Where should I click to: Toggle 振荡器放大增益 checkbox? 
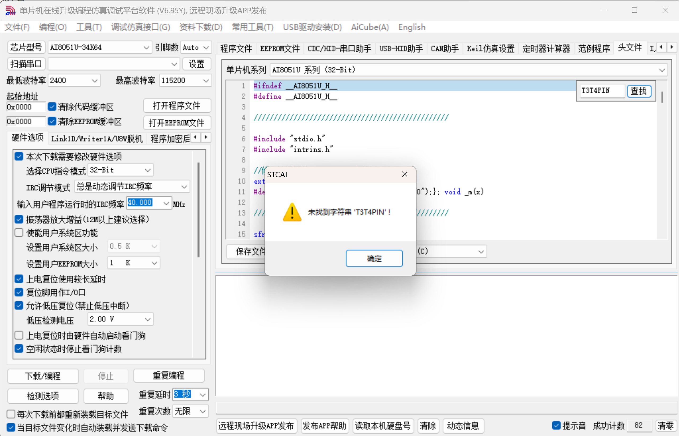[x=19, y=219]
